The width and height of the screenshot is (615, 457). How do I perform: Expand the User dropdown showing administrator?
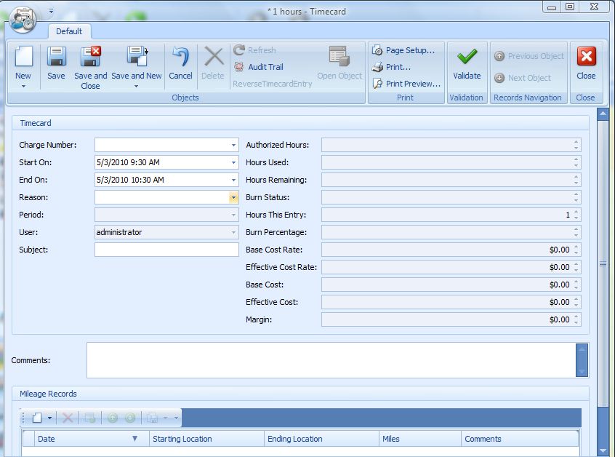pos(233,232)
